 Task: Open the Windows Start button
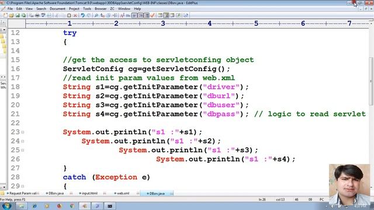point(6,206)
